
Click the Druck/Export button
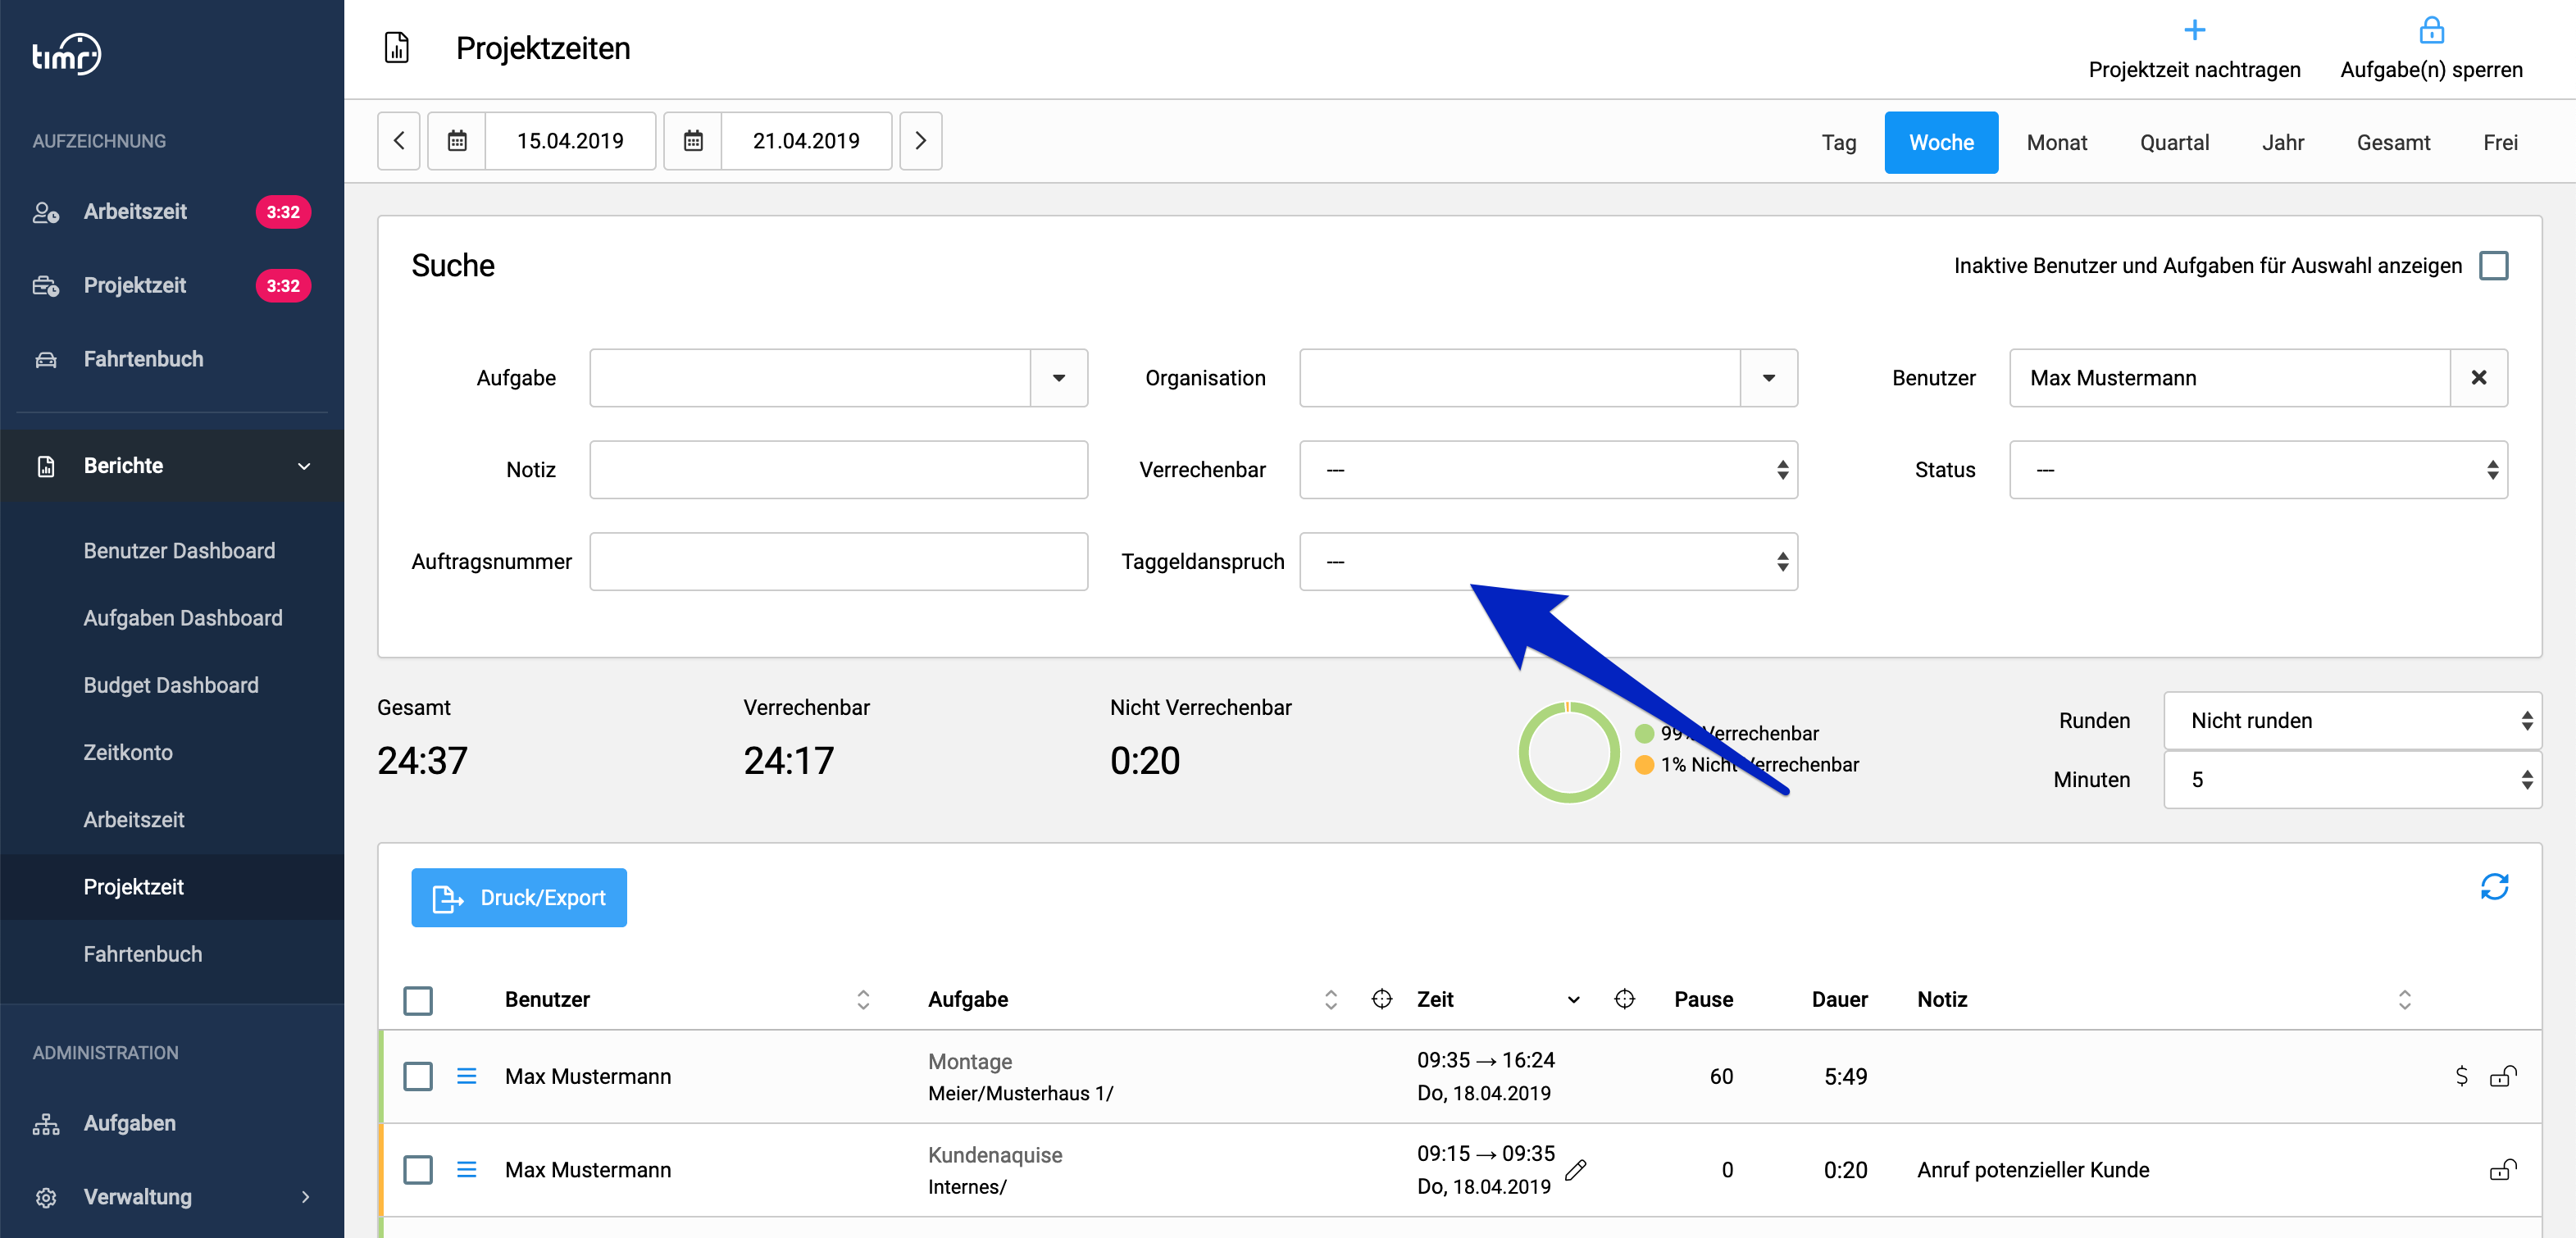click(x=519, y=898)
